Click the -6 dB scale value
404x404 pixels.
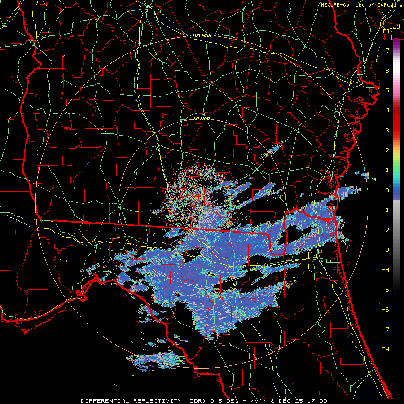coord(386,310)
